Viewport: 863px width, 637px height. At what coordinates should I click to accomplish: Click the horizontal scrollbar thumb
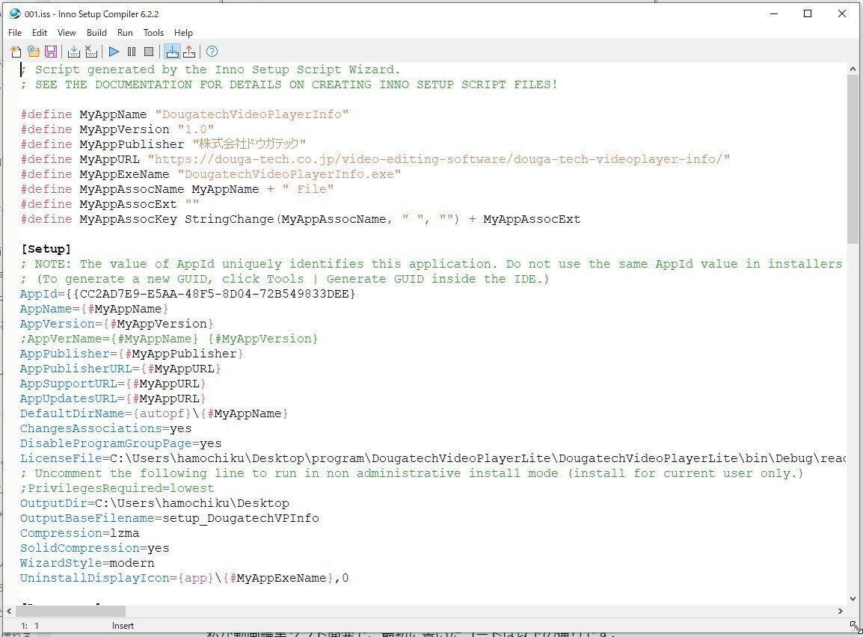70,611
